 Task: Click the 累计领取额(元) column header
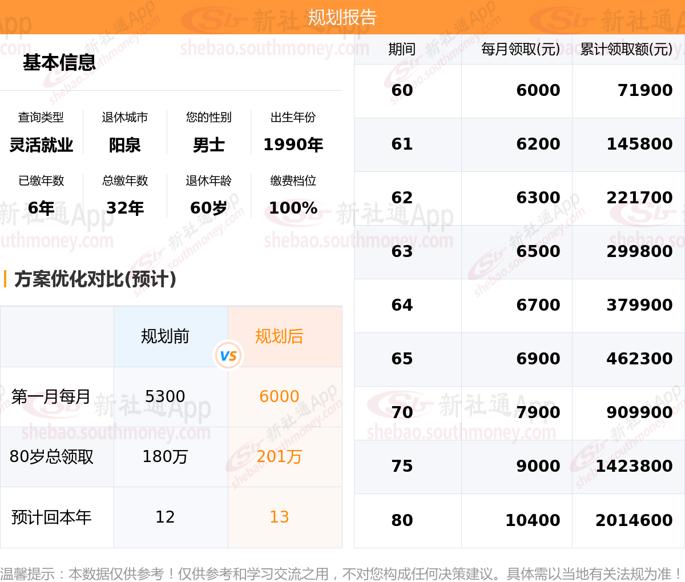point(626,49)
